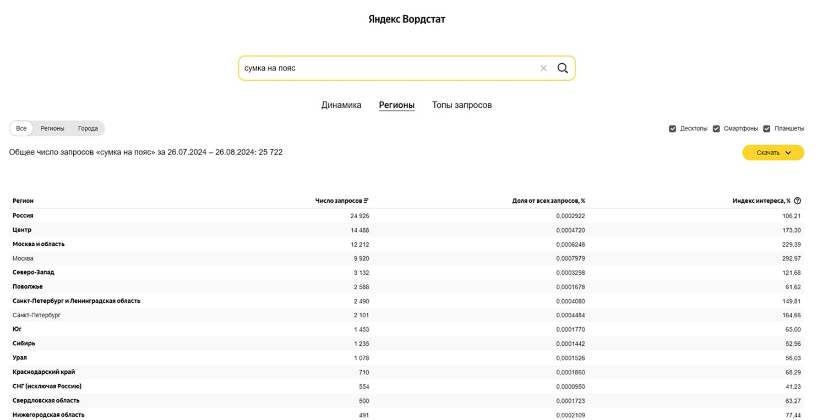Click the Москва и область row label

39,244
